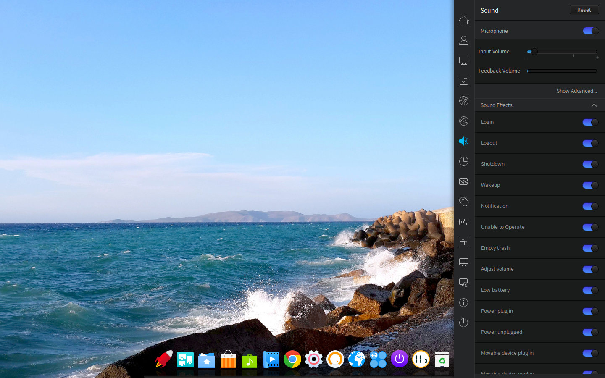Click on the Input Volume slider track
Screen dimensions: 605x378
point(562,52)
